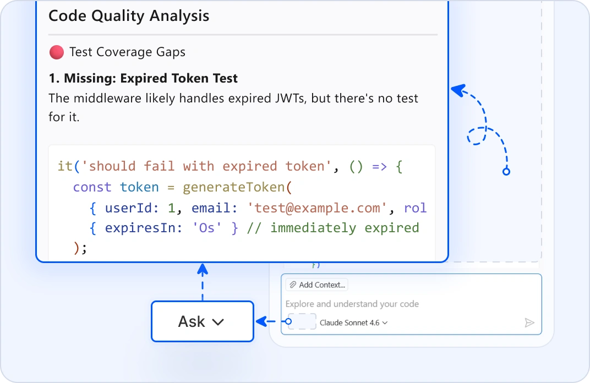Click the chevron next to Claude Sonnet 4.6
The width and height of the screenshot is (590, 383).
click(385, 323)
